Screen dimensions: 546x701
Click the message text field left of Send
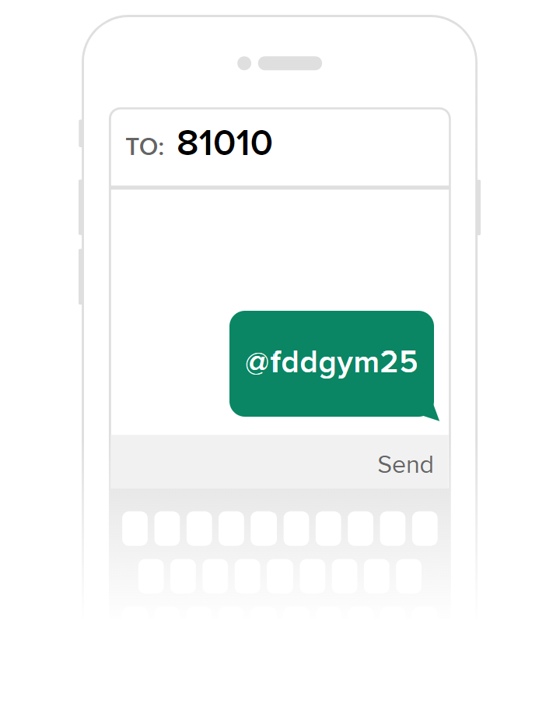[x=241, y=462]
